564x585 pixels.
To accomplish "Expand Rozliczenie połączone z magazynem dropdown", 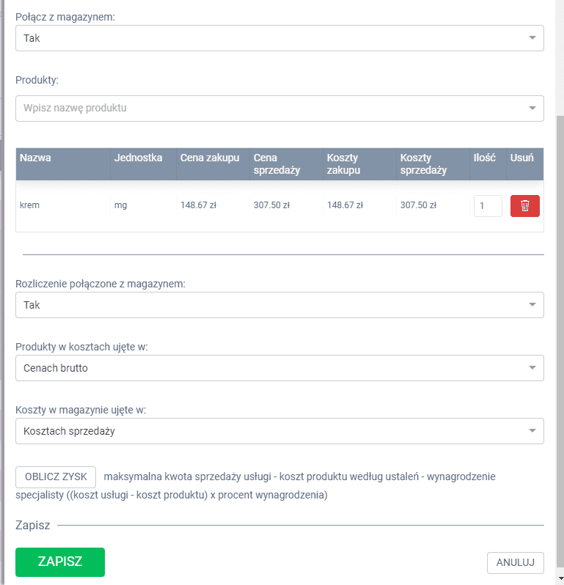I will tap(279, 305).
